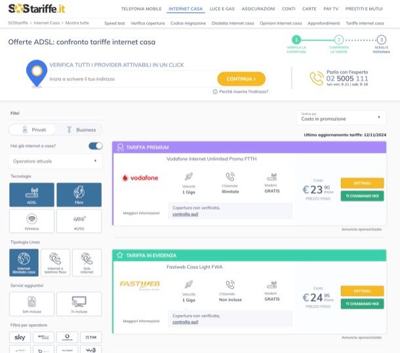Click the rocket speed icon in Fastweb offer
The width and height of the screenshot is (400, 353).
189,284
